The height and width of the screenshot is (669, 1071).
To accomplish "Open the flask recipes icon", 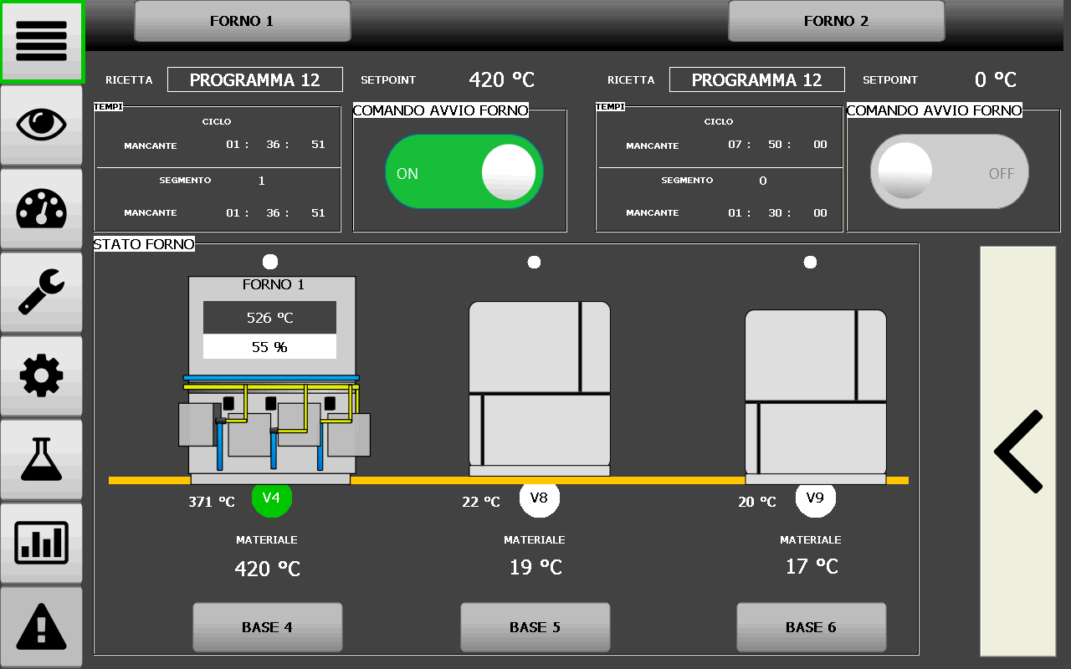I will coord(41,459).
